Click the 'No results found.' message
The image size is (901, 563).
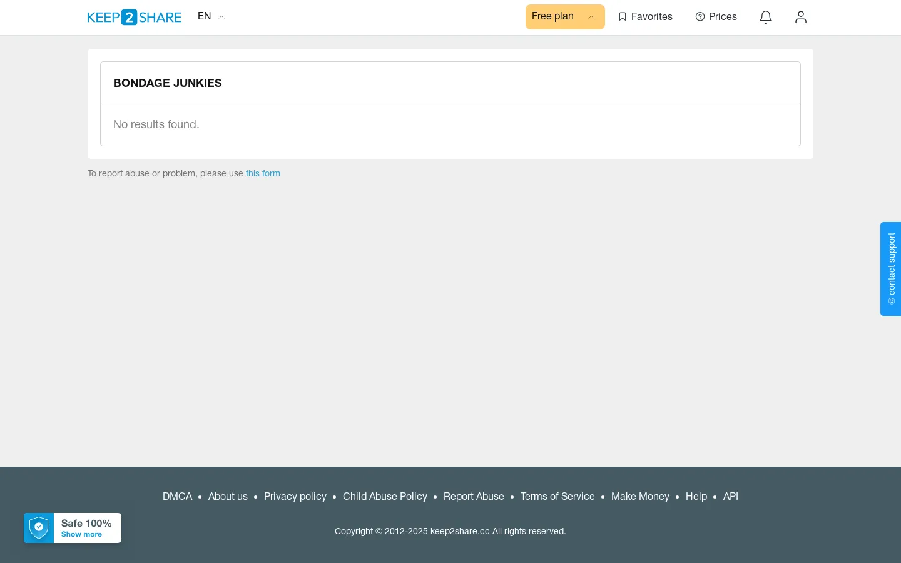pos(156,124)
